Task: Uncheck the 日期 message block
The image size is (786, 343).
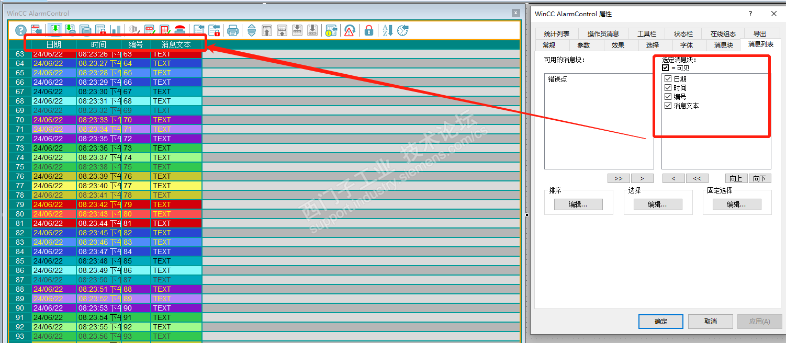Action: [x=668, y=79]
